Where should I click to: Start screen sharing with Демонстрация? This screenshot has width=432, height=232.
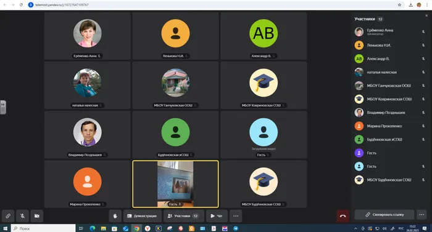[142, 216]
